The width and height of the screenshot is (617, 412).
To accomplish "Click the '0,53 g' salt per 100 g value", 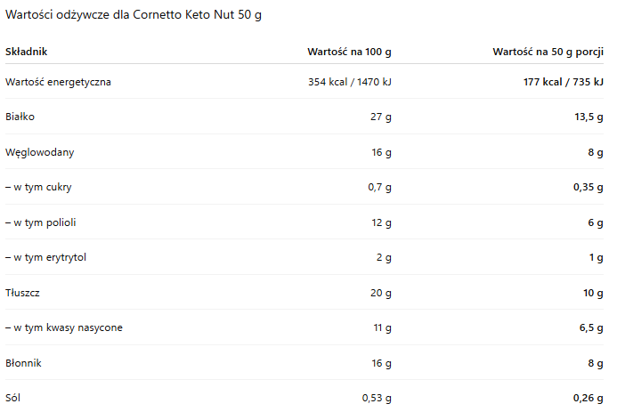I will [377, 398].
